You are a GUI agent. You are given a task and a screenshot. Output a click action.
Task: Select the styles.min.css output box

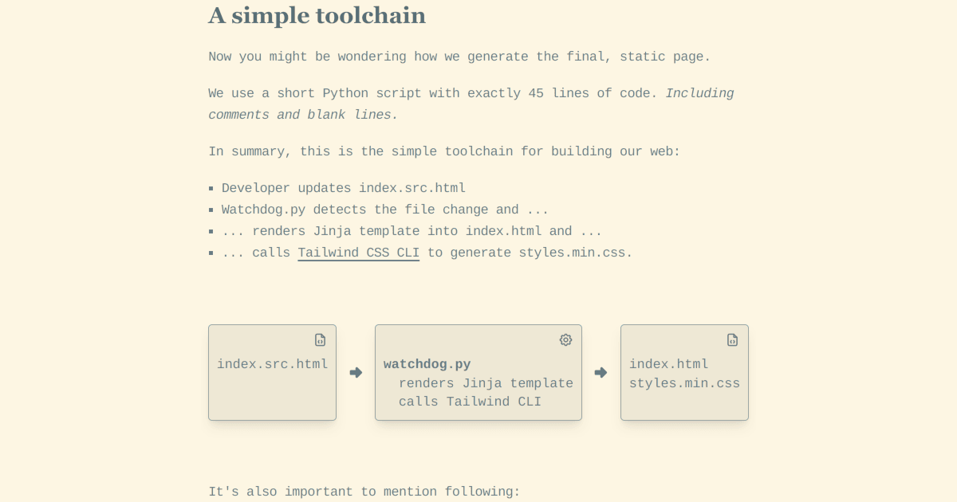pos(684,372)
